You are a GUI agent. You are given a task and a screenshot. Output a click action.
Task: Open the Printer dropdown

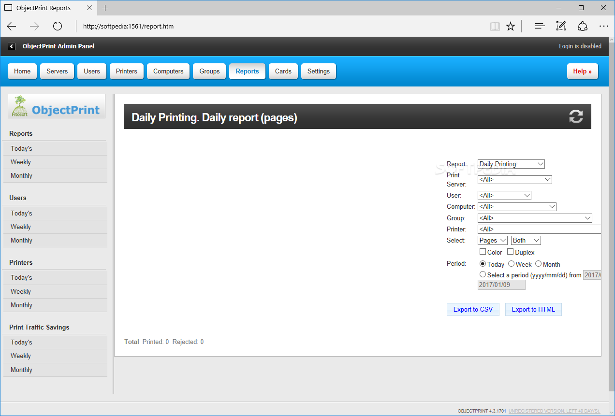[x=539, y=230]
